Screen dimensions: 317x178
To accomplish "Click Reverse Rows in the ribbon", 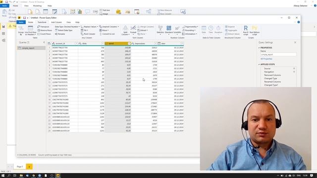I will (45, 30).
